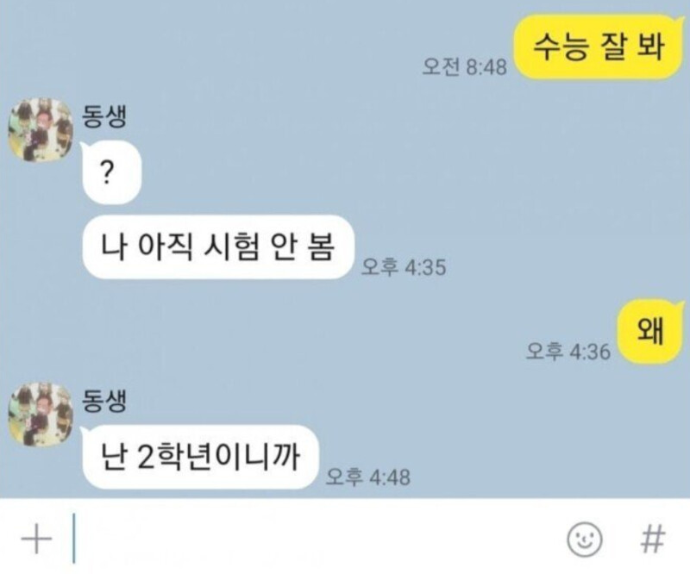
Task: Tap the 오후 4:36 timestamp
Action: pos(568,352)
